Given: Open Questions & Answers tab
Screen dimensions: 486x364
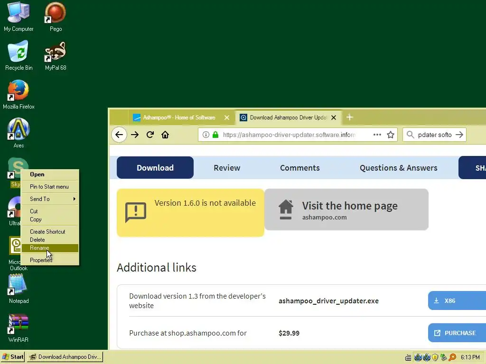Looking at the screenshot, I should coord(398,168).
